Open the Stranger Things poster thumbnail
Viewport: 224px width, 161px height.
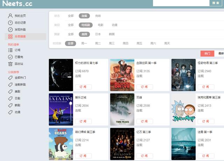(183, 75)
